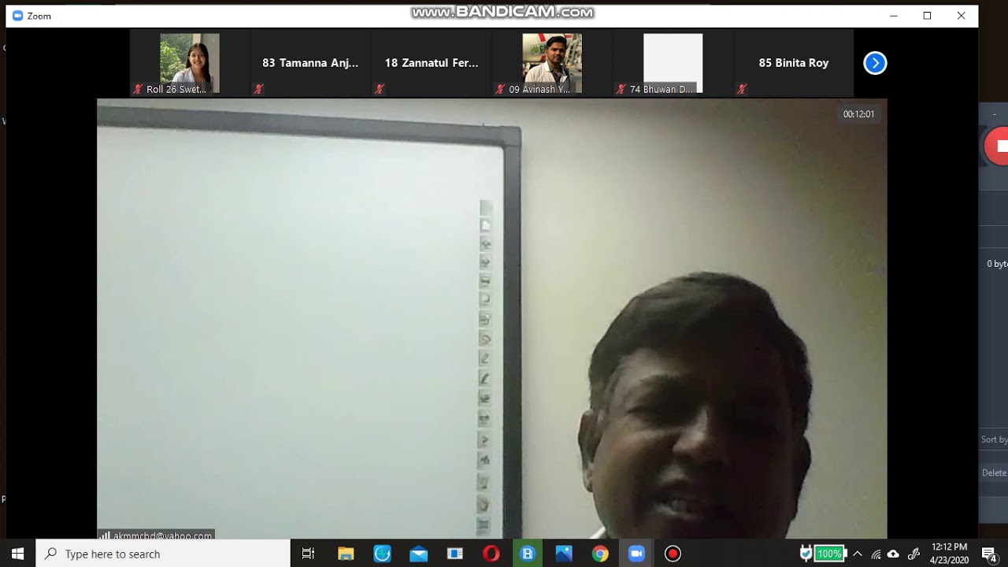This screenshot has height=567, width=1008.
Task: Open Google Chrome from the taskbar
Action: [x=600, y=554]
